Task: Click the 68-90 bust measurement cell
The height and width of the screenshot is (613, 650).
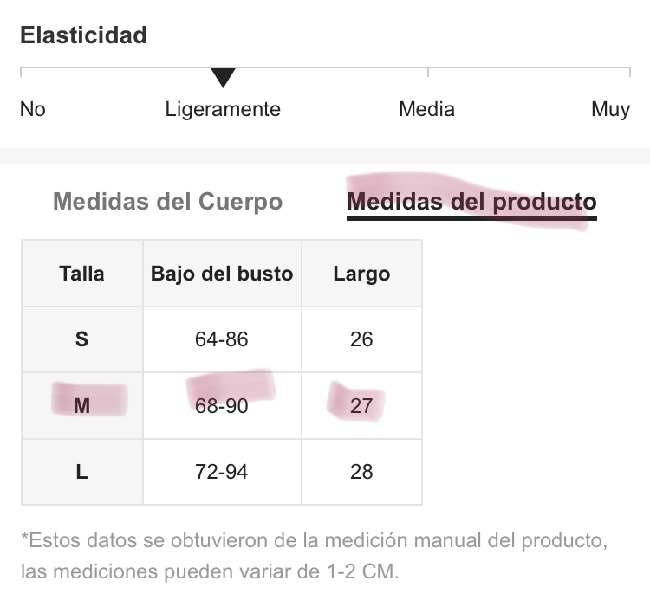Action: [222, 406]
